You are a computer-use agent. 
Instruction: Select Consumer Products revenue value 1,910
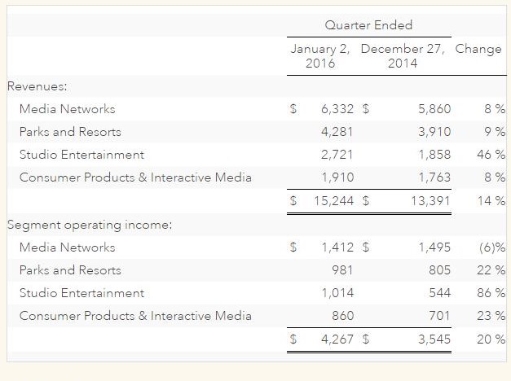click(337, 177)
